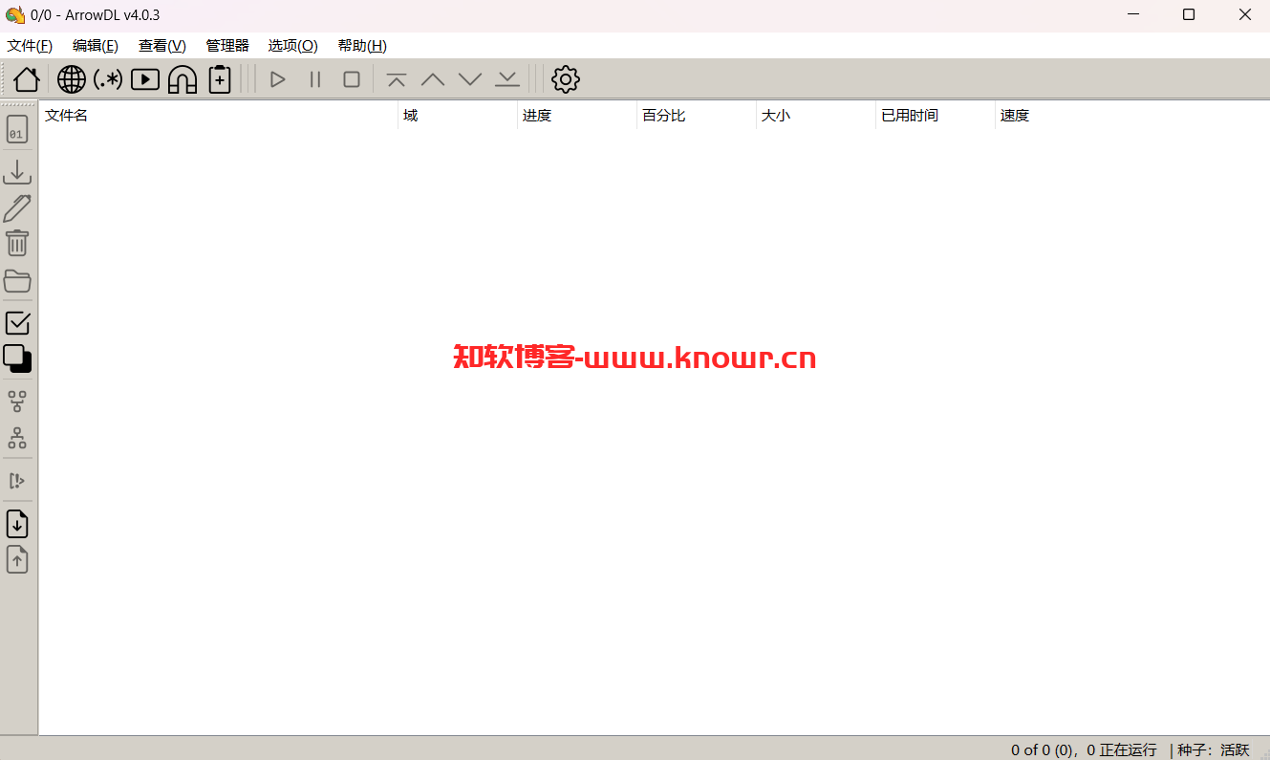Click the invert selection overlapping squares icon
The image size is (1270, 760).
click(x=17, y=359)
